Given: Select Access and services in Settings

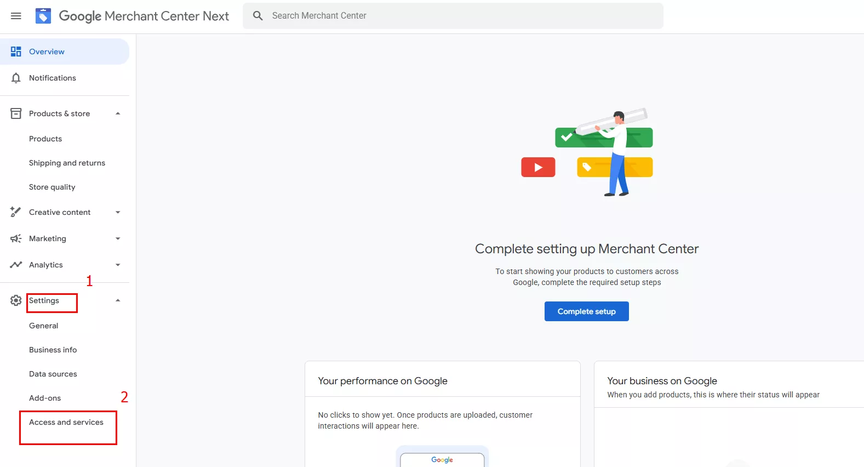Looking at the screenshot, I should pos(66,422).
